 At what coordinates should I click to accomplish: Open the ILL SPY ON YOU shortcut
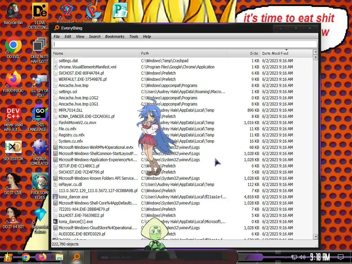click(40, 86)
